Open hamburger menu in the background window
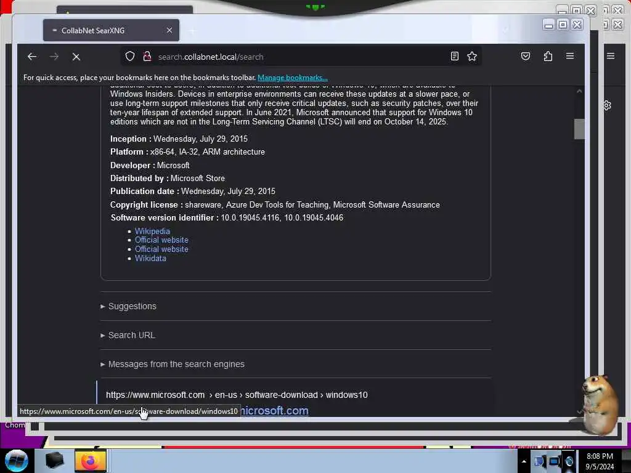Image resolution: width=631 pixels, height=473 pixels. pyautogui.click(x=611, y=56)
